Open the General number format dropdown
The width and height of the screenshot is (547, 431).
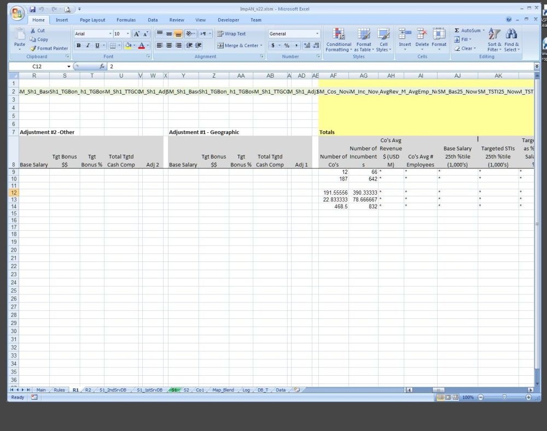(x=317, y=34)
